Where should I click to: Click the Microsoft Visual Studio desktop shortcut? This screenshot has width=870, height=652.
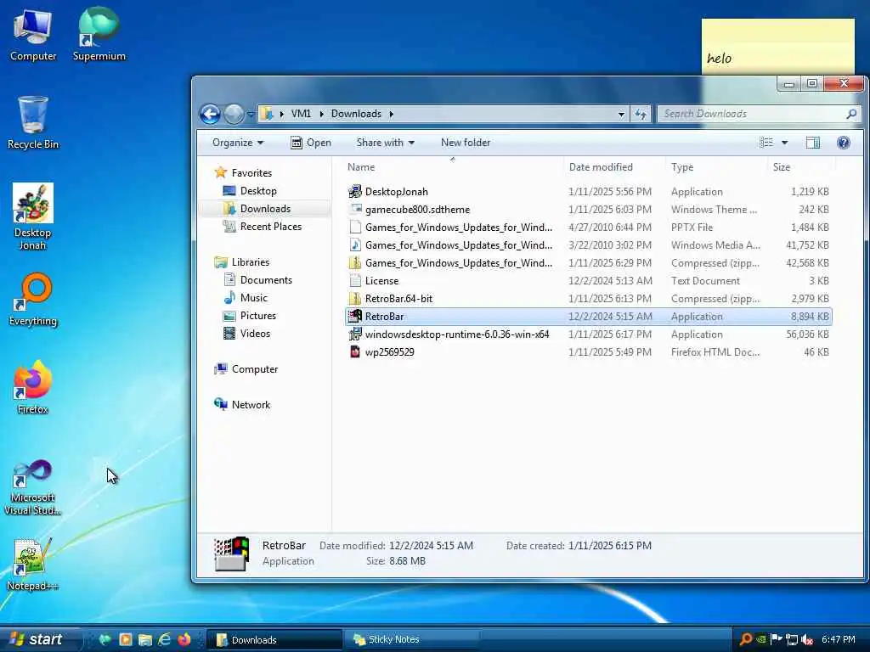[x=33, y=488]
